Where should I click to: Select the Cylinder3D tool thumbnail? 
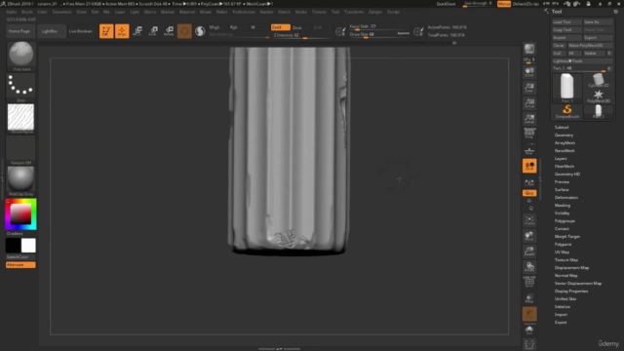click(x=598, y=80)
